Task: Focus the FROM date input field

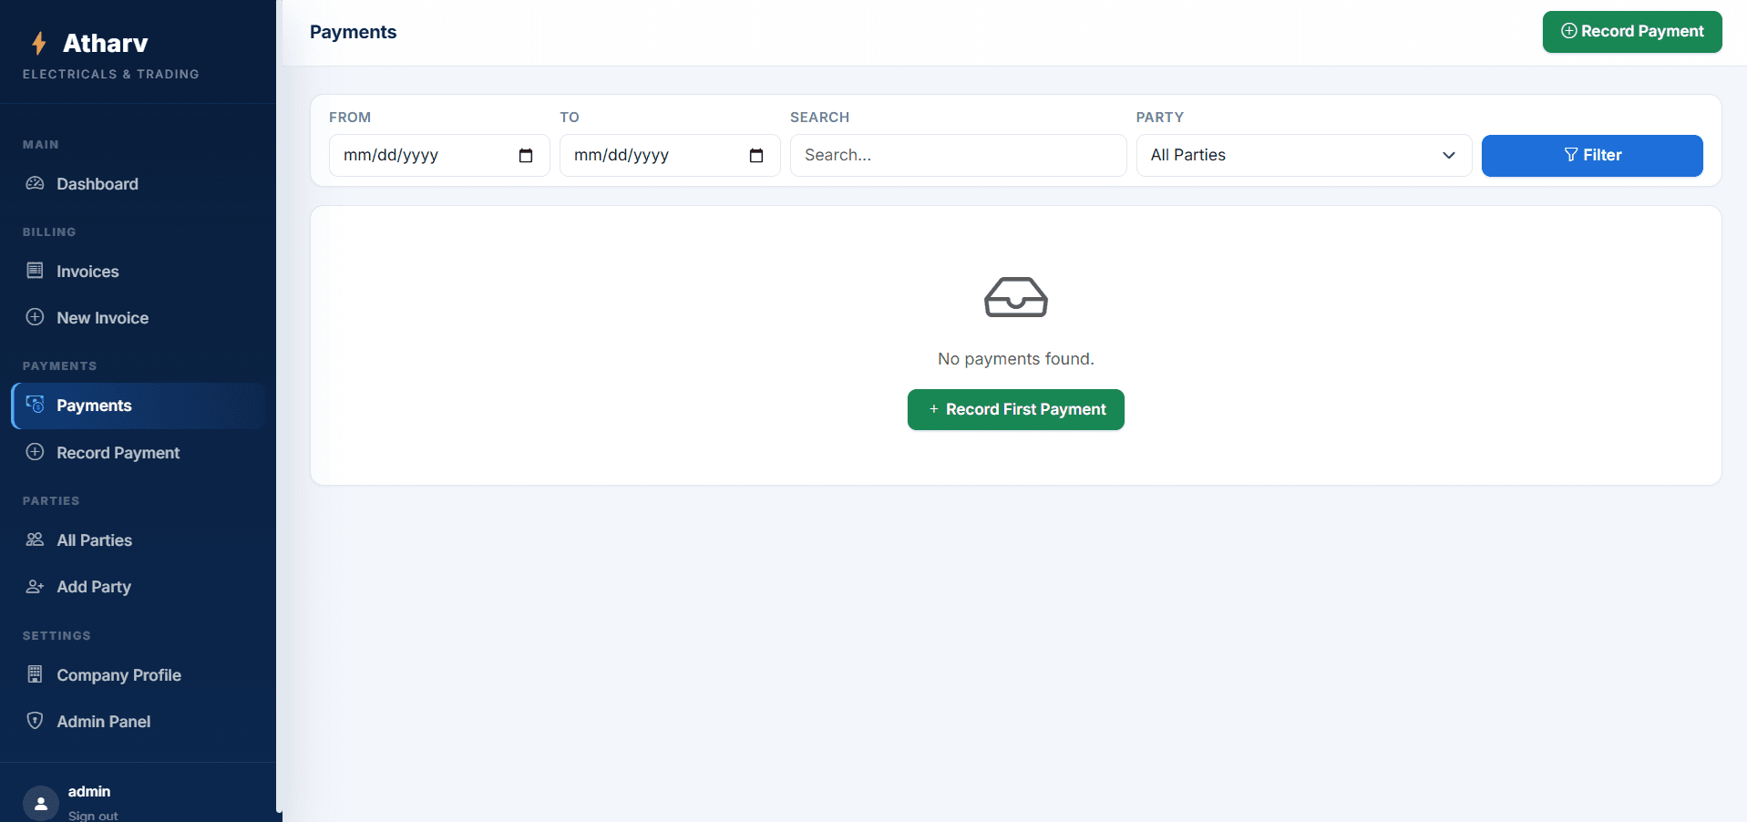Action: click(439, 155)
